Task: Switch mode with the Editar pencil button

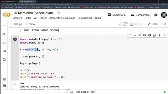Action: (153, 24)
